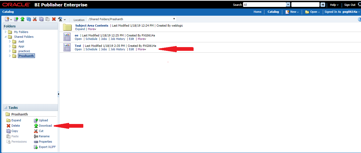Viewport: 361px width, 153px height.
Task: Click the Subject Area Contents folder icon
Action: coord(67,27)
